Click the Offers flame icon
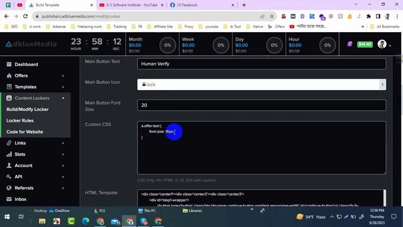403x227 pixels. pyautogui.click(x=9, y=76)
